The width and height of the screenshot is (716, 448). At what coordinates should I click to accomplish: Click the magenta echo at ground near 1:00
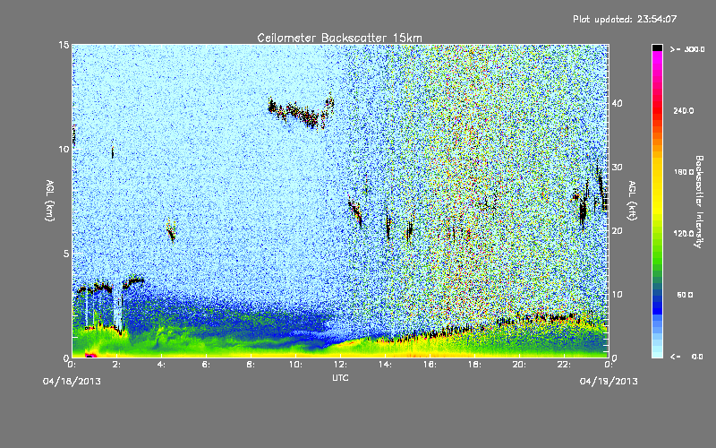[x=91, y=355]
